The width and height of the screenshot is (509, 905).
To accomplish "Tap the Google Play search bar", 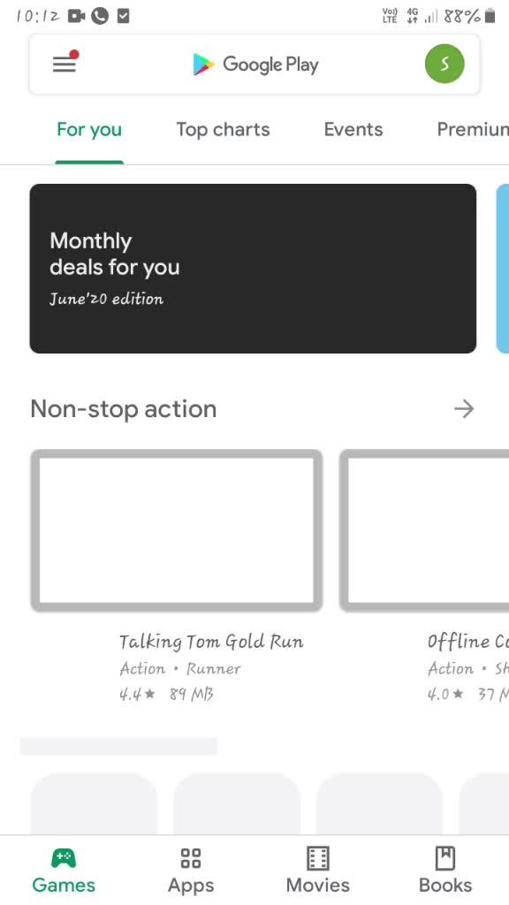I will coord(254,64).
